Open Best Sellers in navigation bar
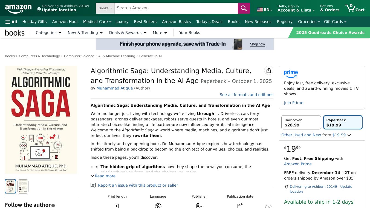Image resolution: width=370 pixels, height=208 pixels. pos(145,22)
